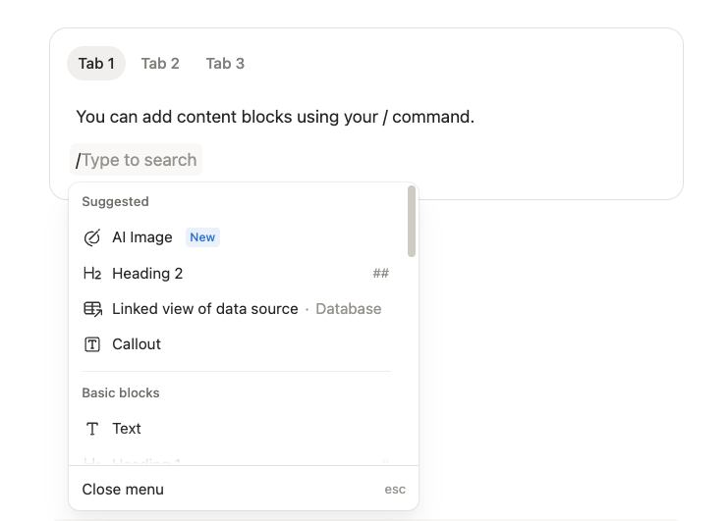Screen dimensions: 728x521
Task: Switch to Tab 2
Action: [160, 64]
